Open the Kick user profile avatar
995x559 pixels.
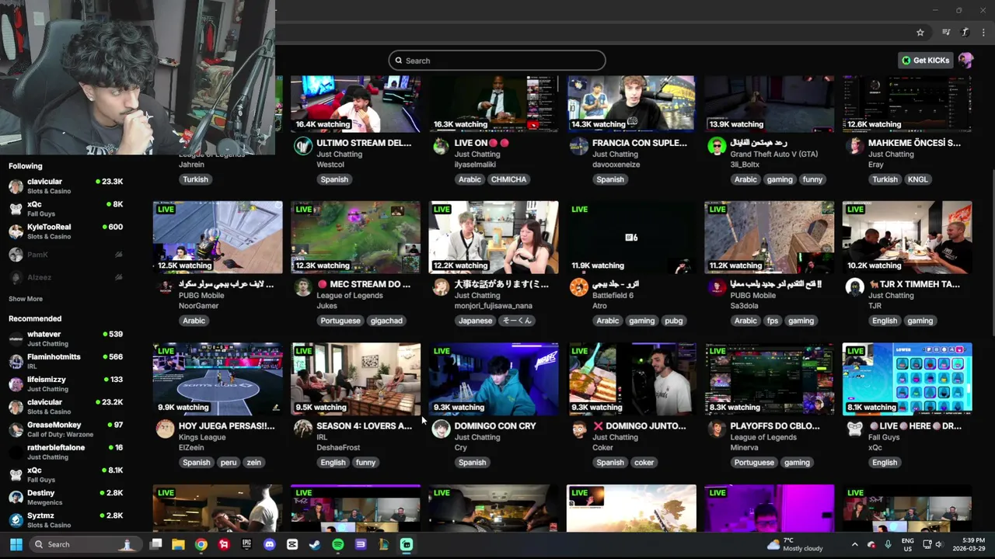pyautogui.click(x=965, y=61)
